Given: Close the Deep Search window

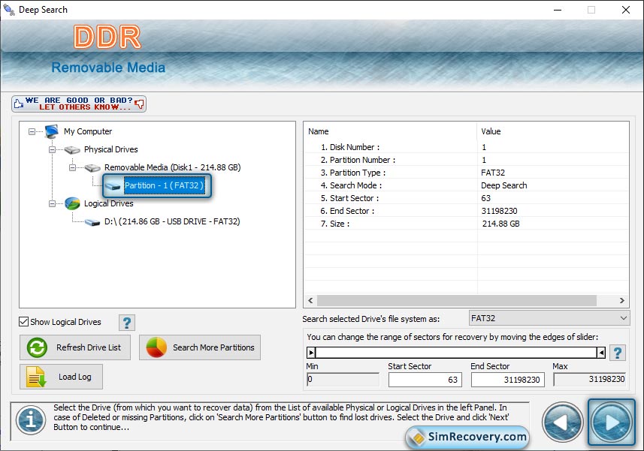Looking at the screenshot, I should point(625,10).
